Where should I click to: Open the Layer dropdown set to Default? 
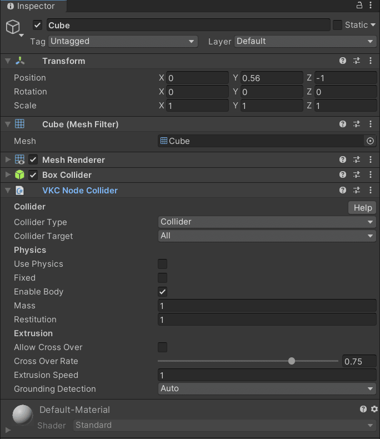(x=305, y=41)
